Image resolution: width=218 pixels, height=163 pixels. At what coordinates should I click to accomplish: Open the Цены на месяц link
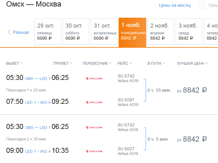(x=175, y=5)
